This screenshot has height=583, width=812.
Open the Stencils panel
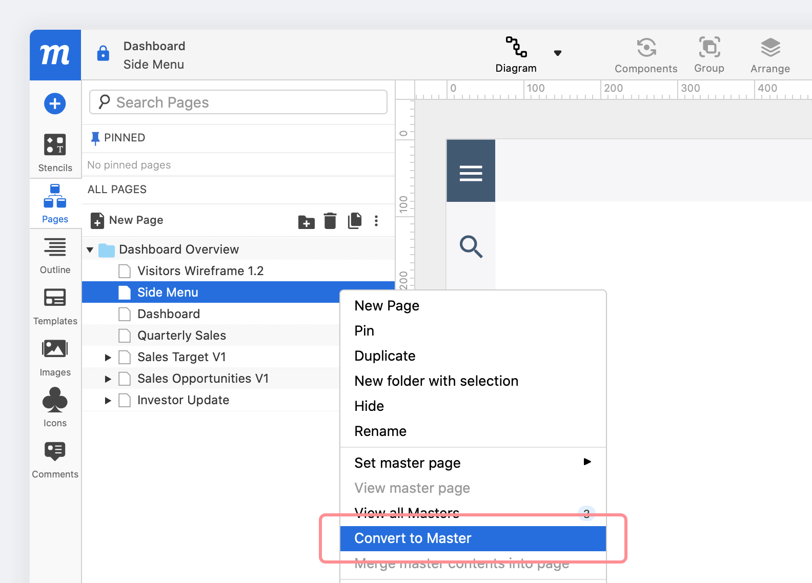(55, 152)
